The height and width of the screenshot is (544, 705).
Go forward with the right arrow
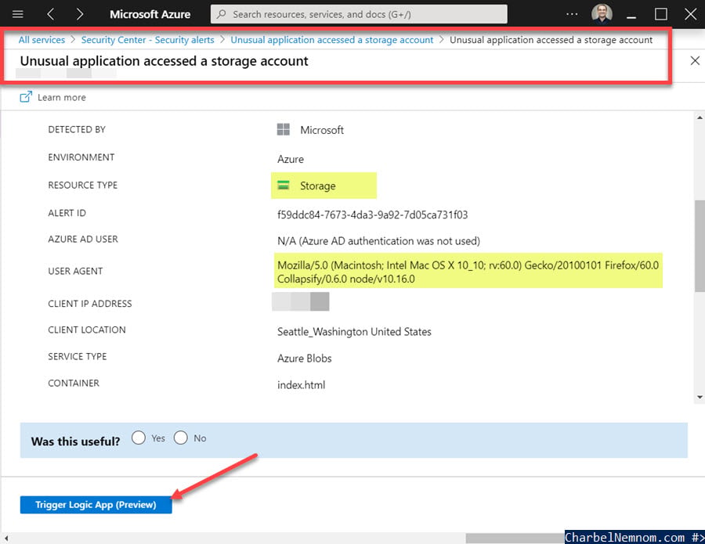tap(80, 14)
